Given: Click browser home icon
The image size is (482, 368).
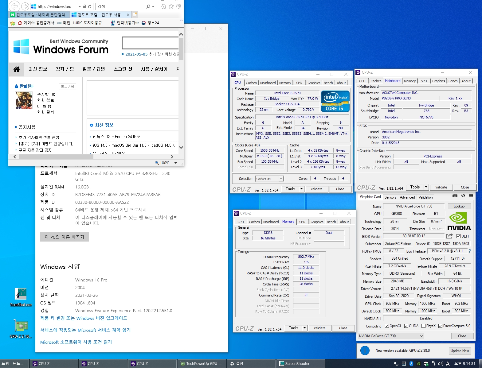Looking at the screenshot, I should click(x=164, y=6).
